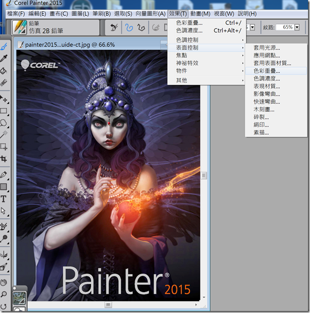
Task: Choose highlighted 色彩重疊... in the submenu
Action: pyautogui.click(x=276, y=71)
